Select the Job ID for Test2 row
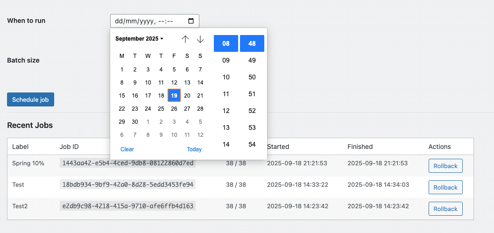The width and height of the screenshot is (494, 233). (x=127, y=206)
